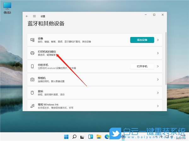
Task: Open taskbar Search
Action: click(74, 137)
